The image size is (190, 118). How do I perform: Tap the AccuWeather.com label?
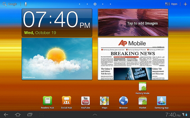pos(29,77)
